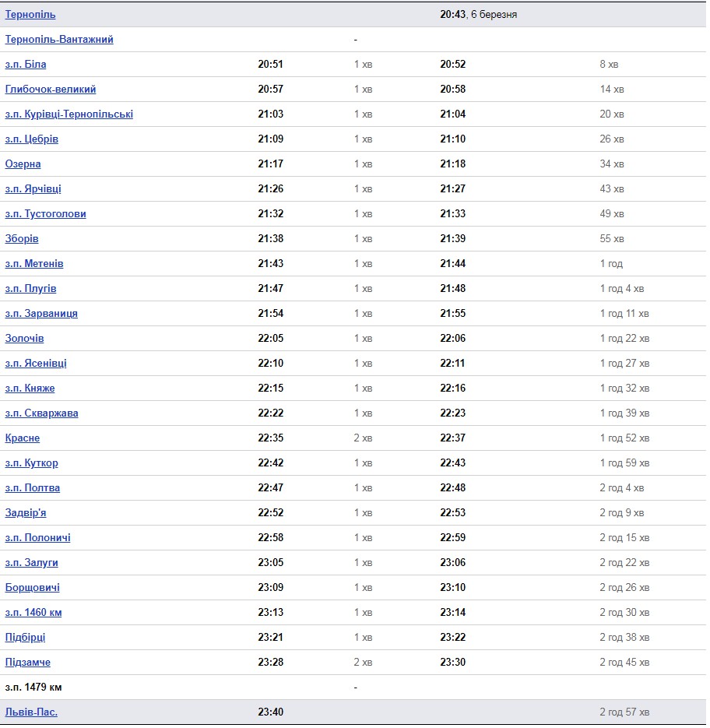Click the з.п. Полтва link
Screen dimensions: 710x728
point(33,488)
